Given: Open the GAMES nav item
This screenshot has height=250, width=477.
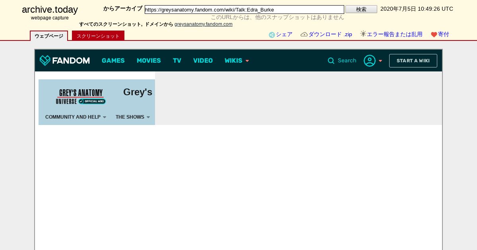Looking at the screenshot, I should [113, 61].
